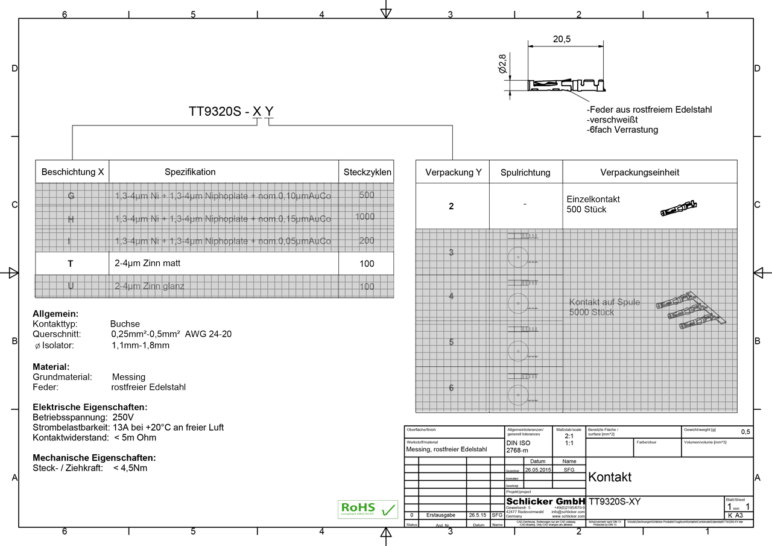The image size is (772, 546).
Task: Select the 'Beschichtung X' column header
Action: click(x=72, y=172)
